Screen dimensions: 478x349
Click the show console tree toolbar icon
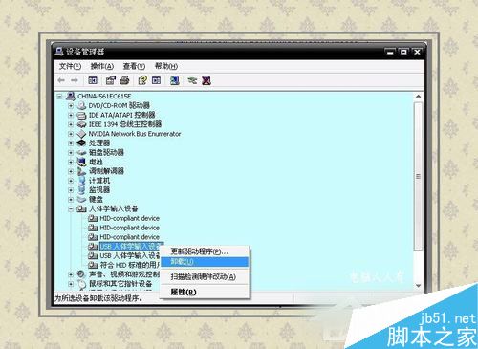pyautogui.click(x=93, y=80)
